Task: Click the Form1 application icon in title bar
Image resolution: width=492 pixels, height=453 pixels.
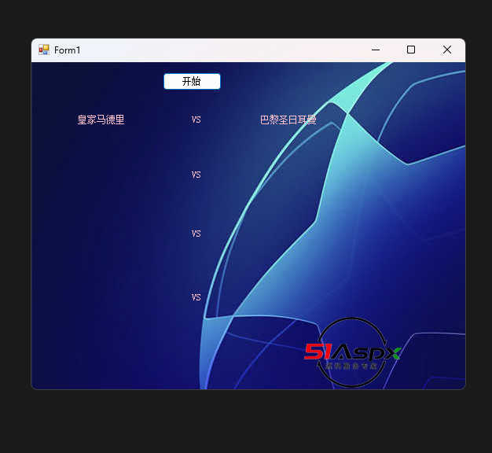Action: tap(44, 50)
